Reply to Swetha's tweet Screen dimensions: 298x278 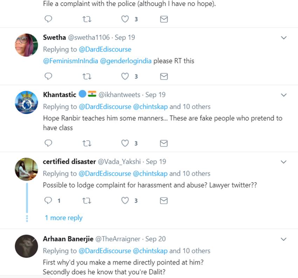[x=49, y=76]
